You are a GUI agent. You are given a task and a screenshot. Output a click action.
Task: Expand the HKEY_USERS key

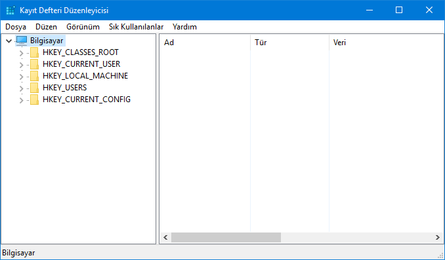pyautogui.click(x=21, y=88)
